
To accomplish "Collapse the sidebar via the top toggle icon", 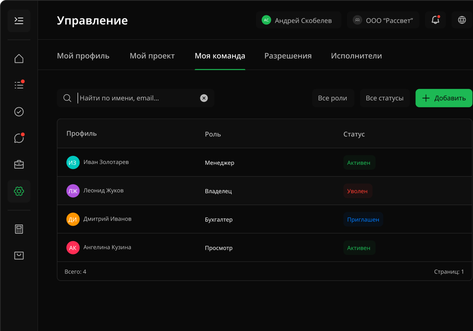I will [x=19, y=21].
